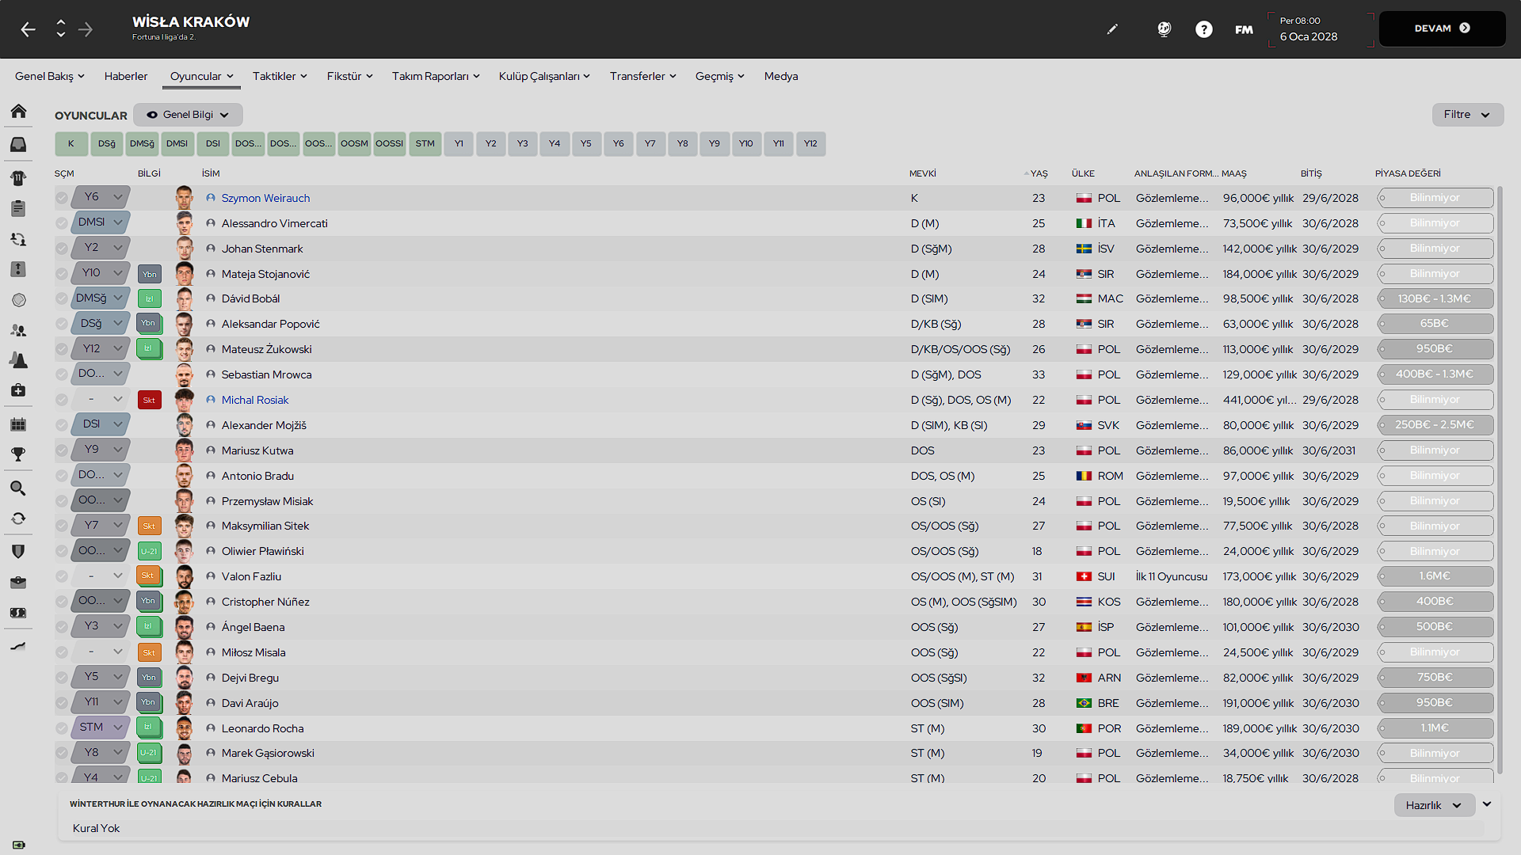1521x855 pixels.
Task: Open the empty selection dropdown for Michal Rosiak
Action: point(101,399)
